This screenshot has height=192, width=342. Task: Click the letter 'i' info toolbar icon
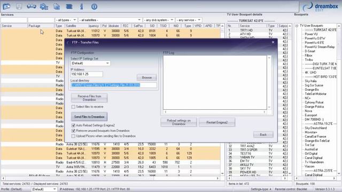tap(82, 6)
